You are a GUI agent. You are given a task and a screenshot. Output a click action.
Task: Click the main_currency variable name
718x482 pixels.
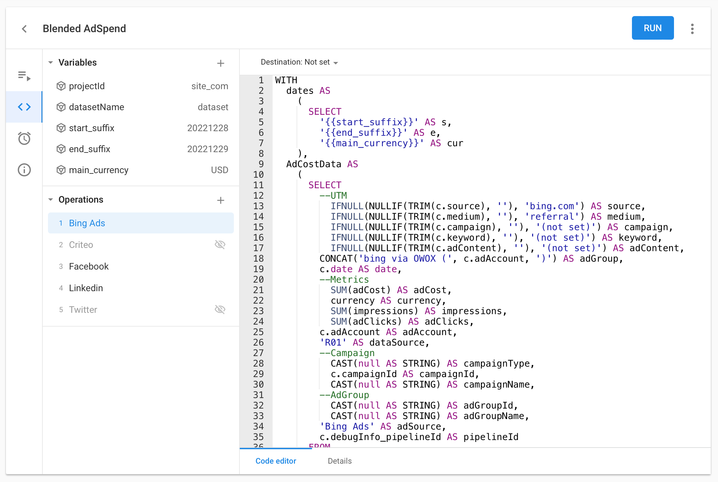(x=99, y=170)
